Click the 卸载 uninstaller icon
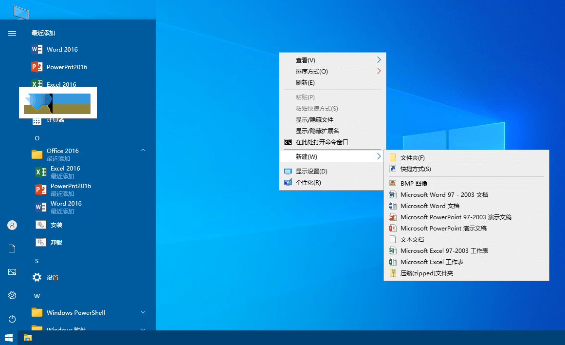 coord(41,243)
